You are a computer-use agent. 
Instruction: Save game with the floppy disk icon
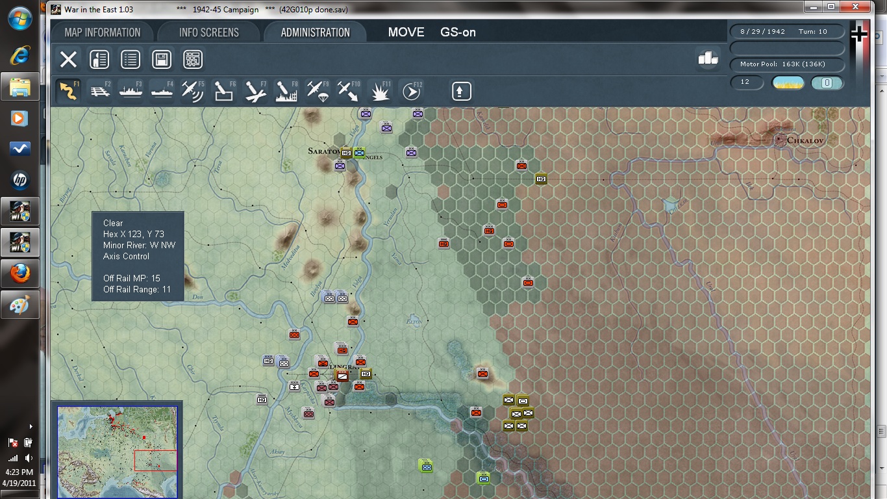pos(162,60)
